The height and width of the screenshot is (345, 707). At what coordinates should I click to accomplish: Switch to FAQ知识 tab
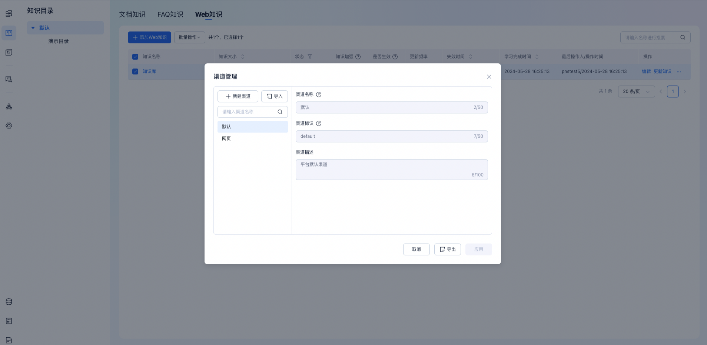point(170,14)
